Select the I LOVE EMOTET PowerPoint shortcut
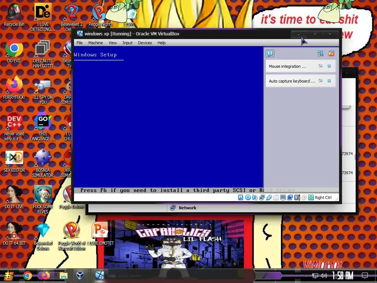The height and width of the screenshot is (283, 377). click(x=100, y=234)
